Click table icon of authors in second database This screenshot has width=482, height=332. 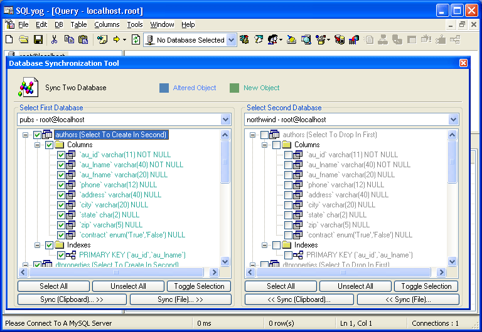(x=274, y=135)
